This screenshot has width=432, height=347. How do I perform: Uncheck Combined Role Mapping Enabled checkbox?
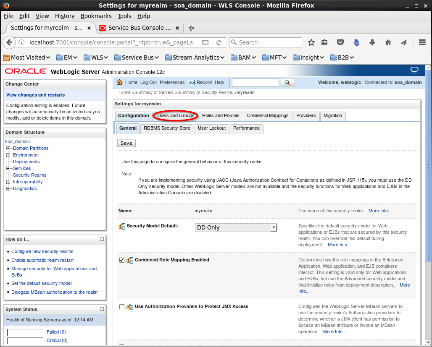122,260
